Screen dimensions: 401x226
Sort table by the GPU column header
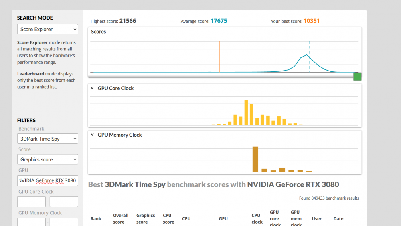coord(223,218)
